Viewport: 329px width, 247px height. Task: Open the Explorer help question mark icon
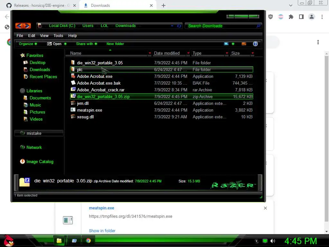tap(255, 44)
